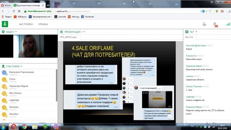Open the Speed Dial grid icon
Image resolution: width=231 pixels, height=130 pixels.
(x=19, y=11)
